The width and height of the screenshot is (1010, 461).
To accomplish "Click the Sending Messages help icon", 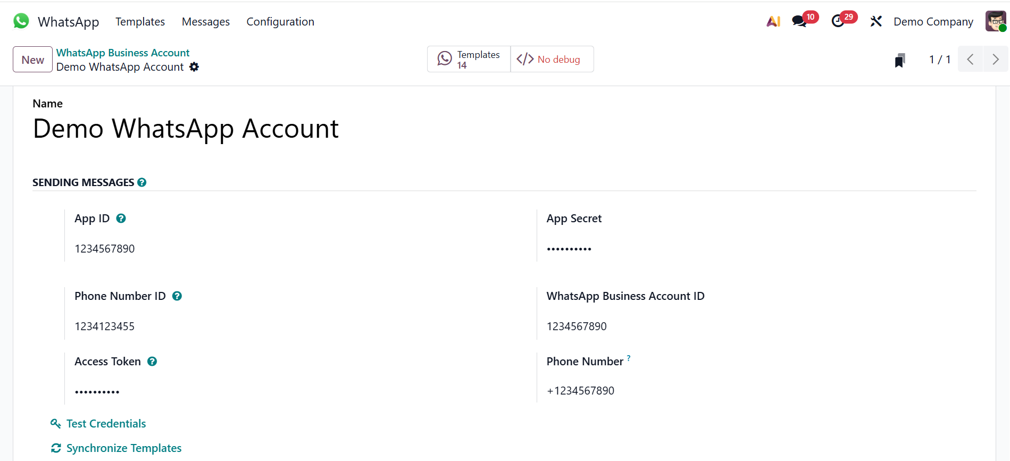I will 142,182.
